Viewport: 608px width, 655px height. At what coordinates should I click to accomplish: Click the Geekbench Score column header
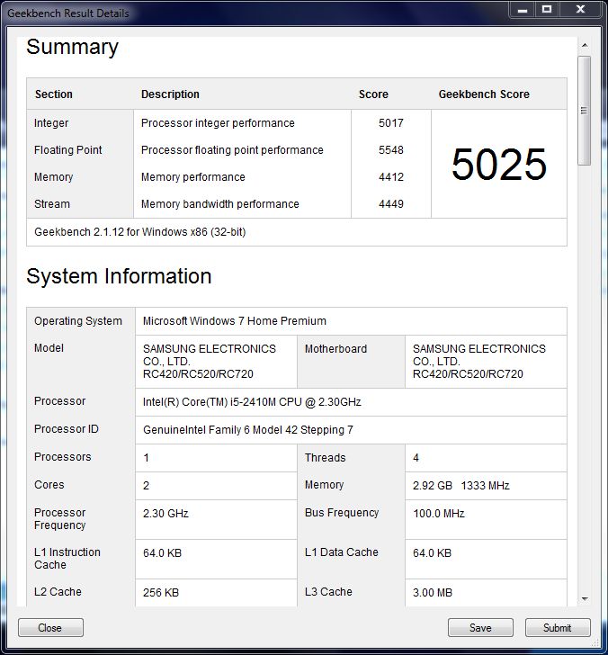484,94
